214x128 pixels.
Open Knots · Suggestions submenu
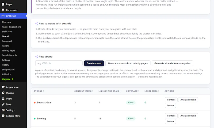(x=12, y=27)
